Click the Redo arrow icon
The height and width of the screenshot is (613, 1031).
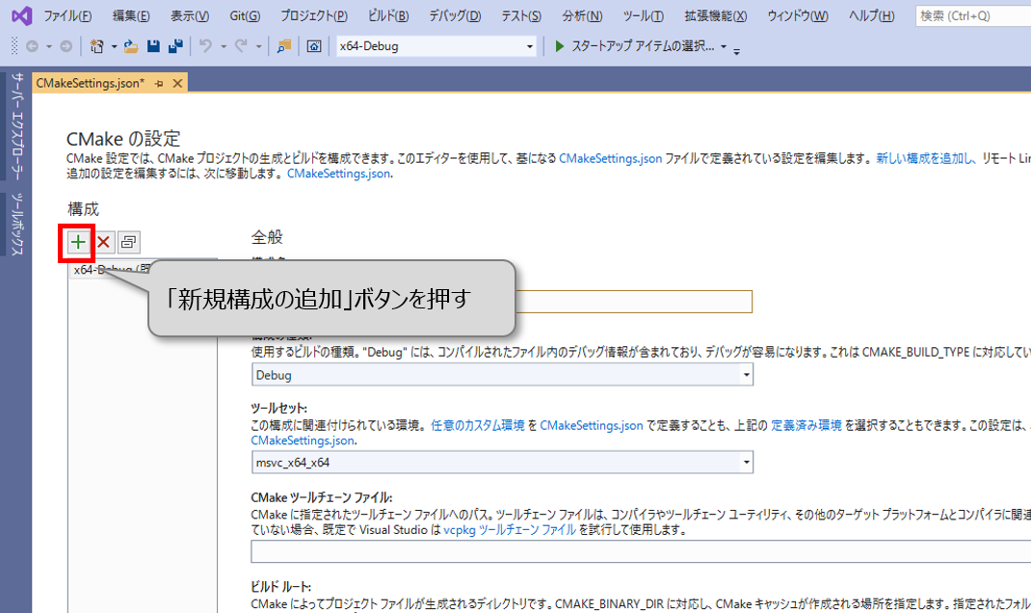click(x=241, y=46)
